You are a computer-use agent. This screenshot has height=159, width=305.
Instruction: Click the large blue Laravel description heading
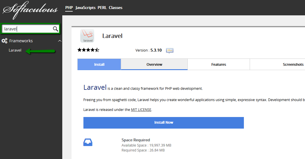[95, 87]
